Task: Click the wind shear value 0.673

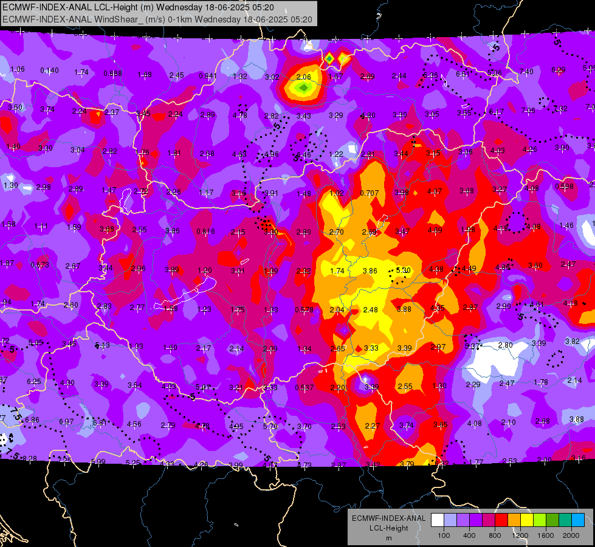Action: point(40,264)
